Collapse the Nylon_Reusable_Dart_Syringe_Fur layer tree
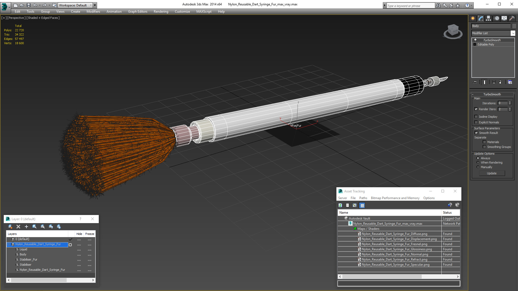This screenshot has height=291, width=518. (9, 244)
